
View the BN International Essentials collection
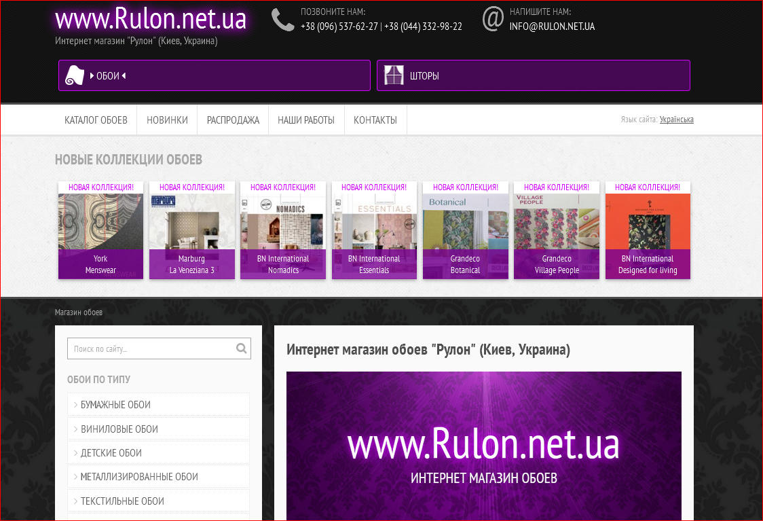pyautogui.click(x=374, y=230)
